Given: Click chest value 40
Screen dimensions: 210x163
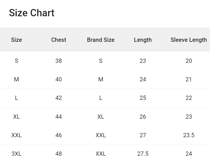Looking at the screenshot, I should pos(59,79).
